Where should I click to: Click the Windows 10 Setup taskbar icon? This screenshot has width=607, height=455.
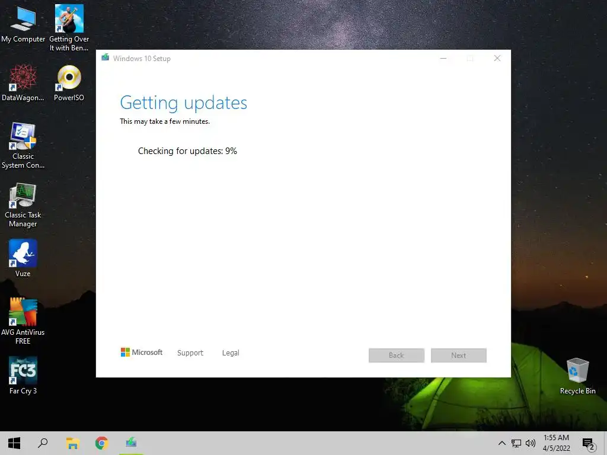coord(131,443)
